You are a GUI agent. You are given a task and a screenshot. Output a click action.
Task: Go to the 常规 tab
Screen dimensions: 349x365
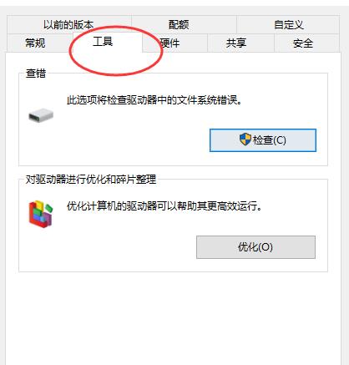coord(35,43)
